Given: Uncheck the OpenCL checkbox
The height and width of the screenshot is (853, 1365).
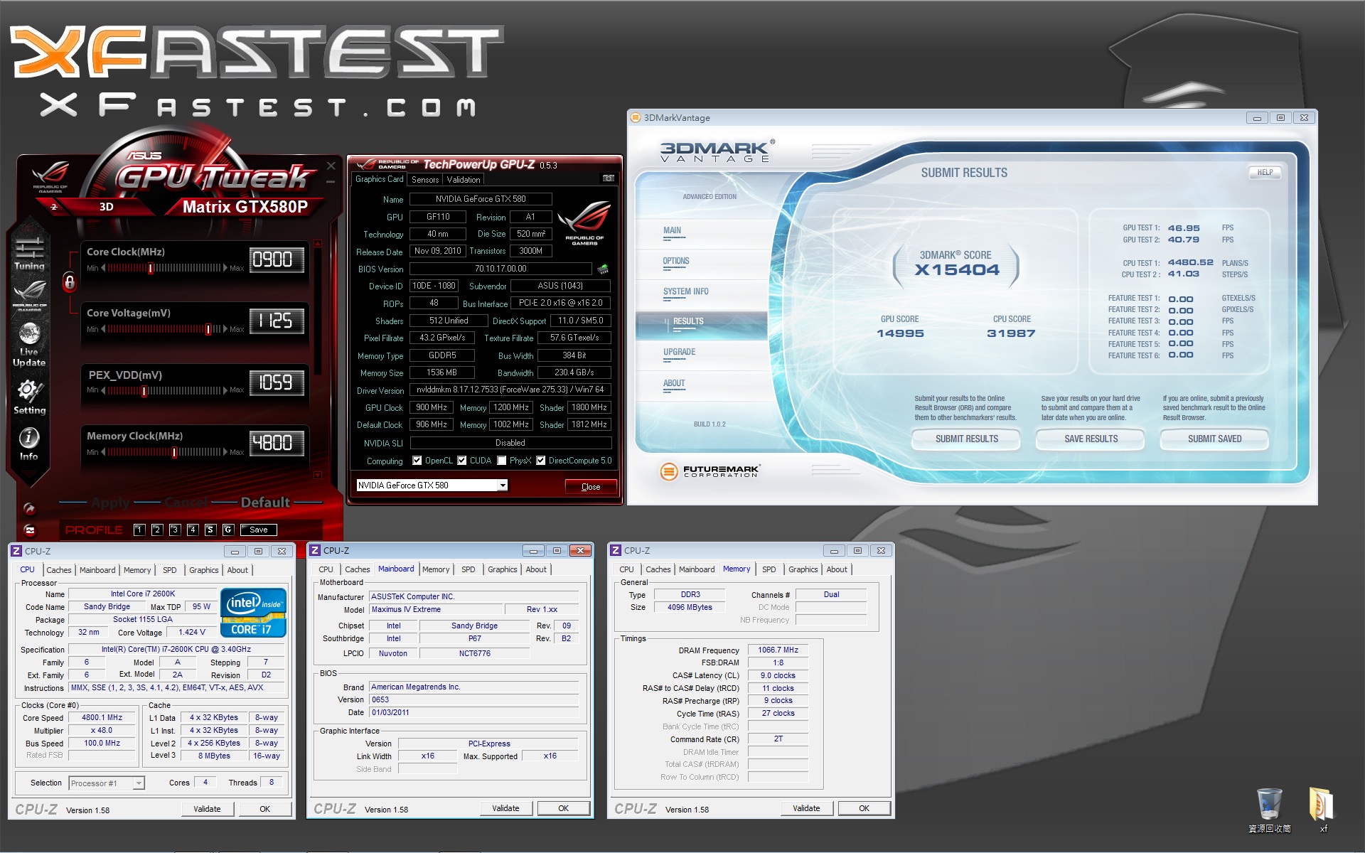Looking at the screenshot, I should pyautogui.click(x=417, y=461).
